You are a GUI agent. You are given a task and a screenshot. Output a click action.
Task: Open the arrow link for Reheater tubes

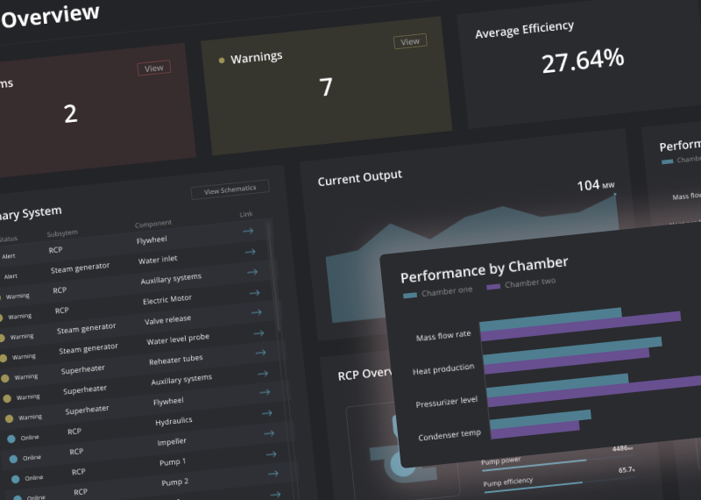pos(260,353)
